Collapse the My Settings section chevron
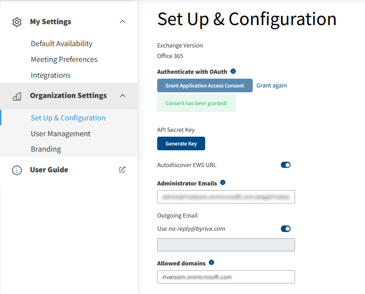 tap(122, 22)
